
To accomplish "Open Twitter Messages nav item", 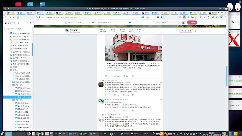I will [103, 23].
